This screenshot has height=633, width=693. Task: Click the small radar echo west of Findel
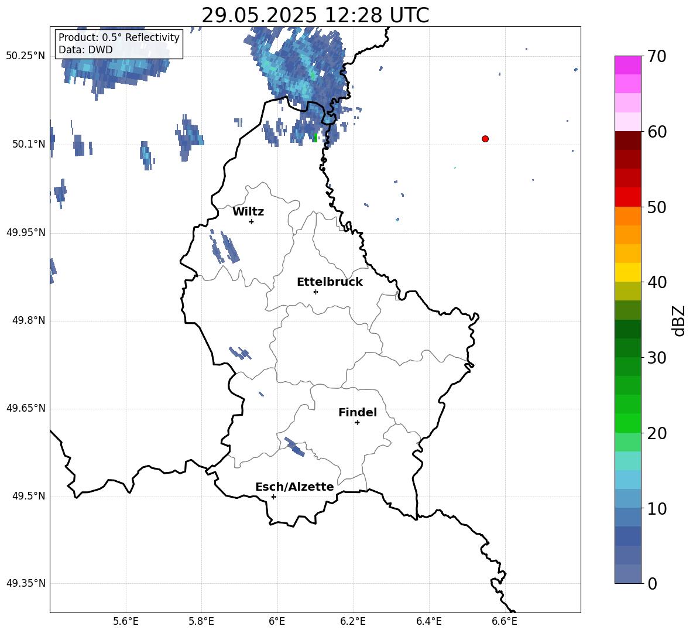pos(294,447)
